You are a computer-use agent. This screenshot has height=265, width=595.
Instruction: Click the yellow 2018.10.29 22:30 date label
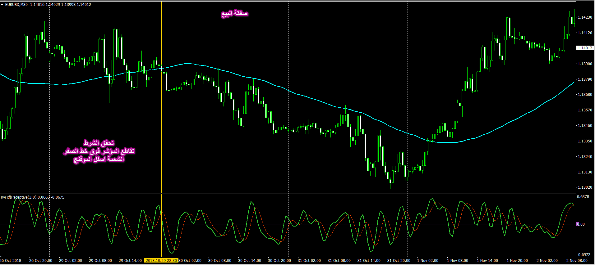(161, 261)
